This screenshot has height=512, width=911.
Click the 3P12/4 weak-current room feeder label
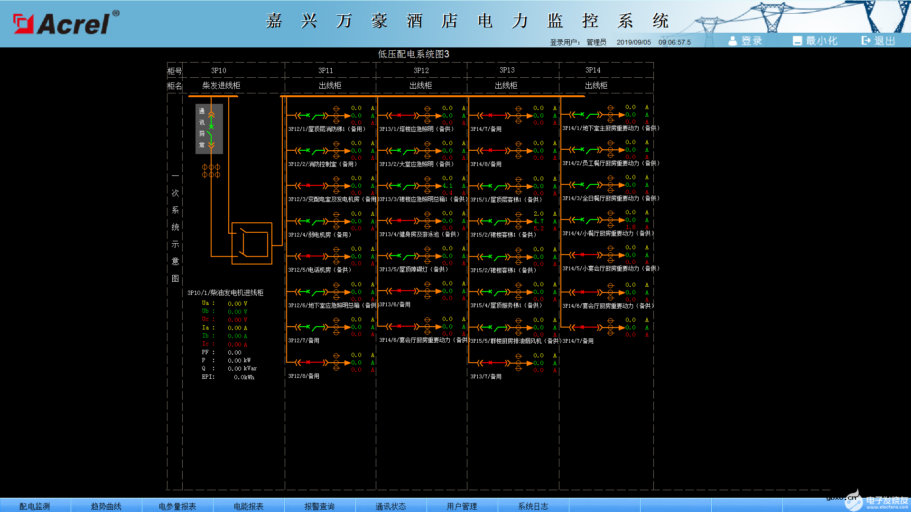pyautogui.click(x=319, y=235)
